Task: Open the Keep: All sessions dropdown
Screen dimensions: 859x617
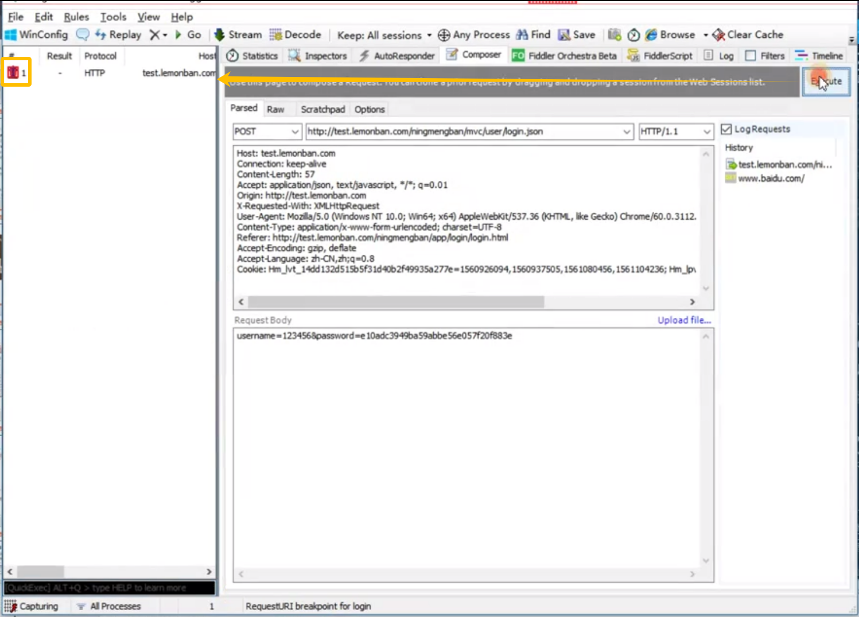Action: tap(384, 36)
